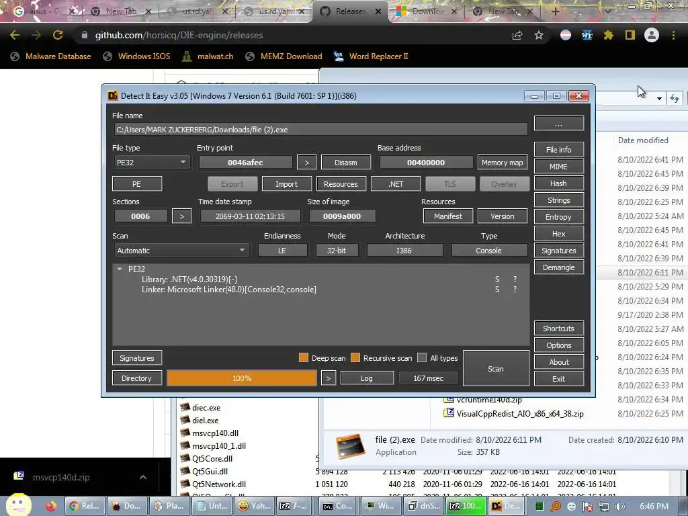The image size is (688, 516).
Task: Open the Chrome three-dot menu
Action: [x=673, y=35]
